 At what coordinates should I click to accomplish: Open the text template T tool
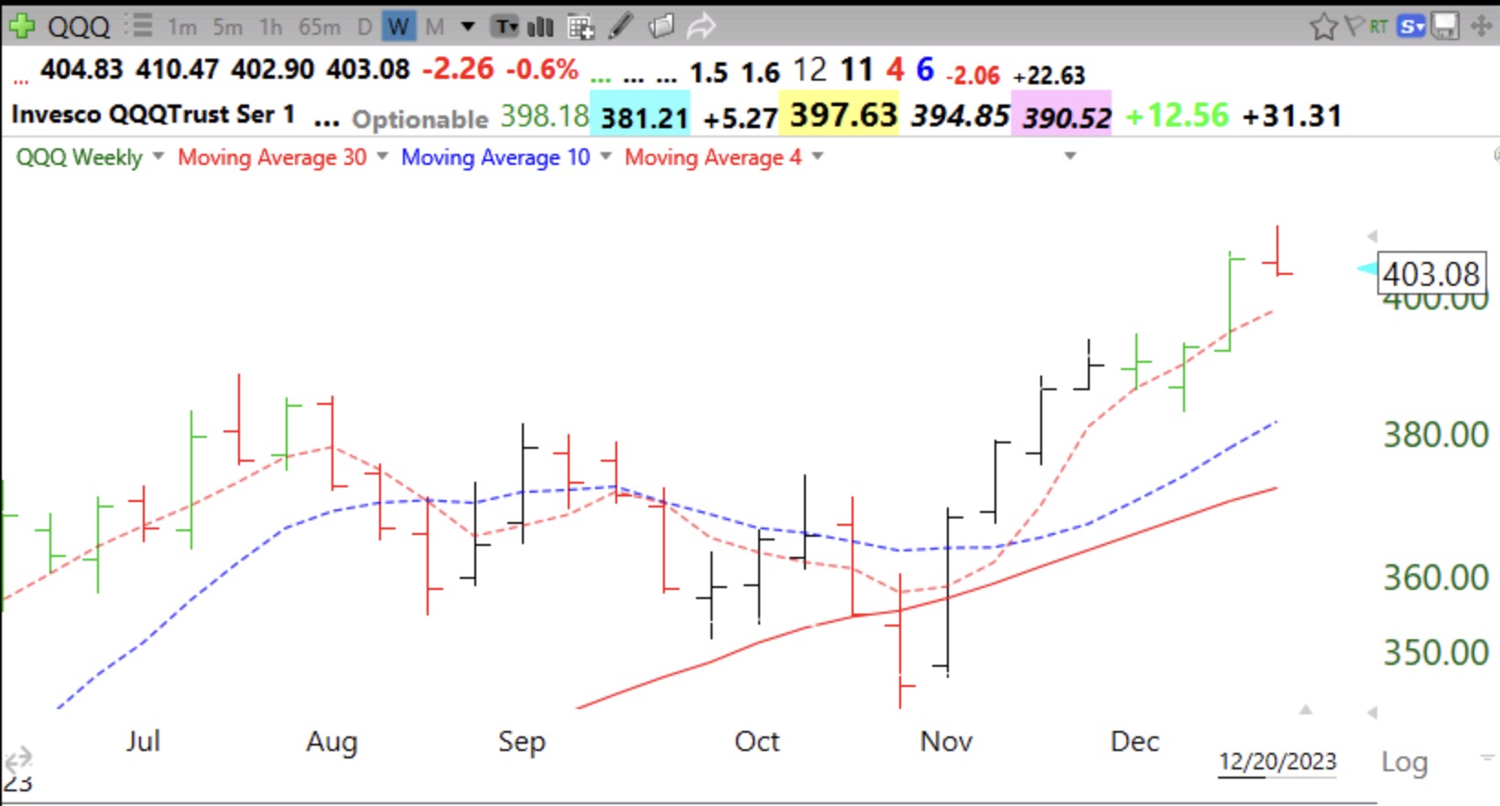[x=505, y=27]
